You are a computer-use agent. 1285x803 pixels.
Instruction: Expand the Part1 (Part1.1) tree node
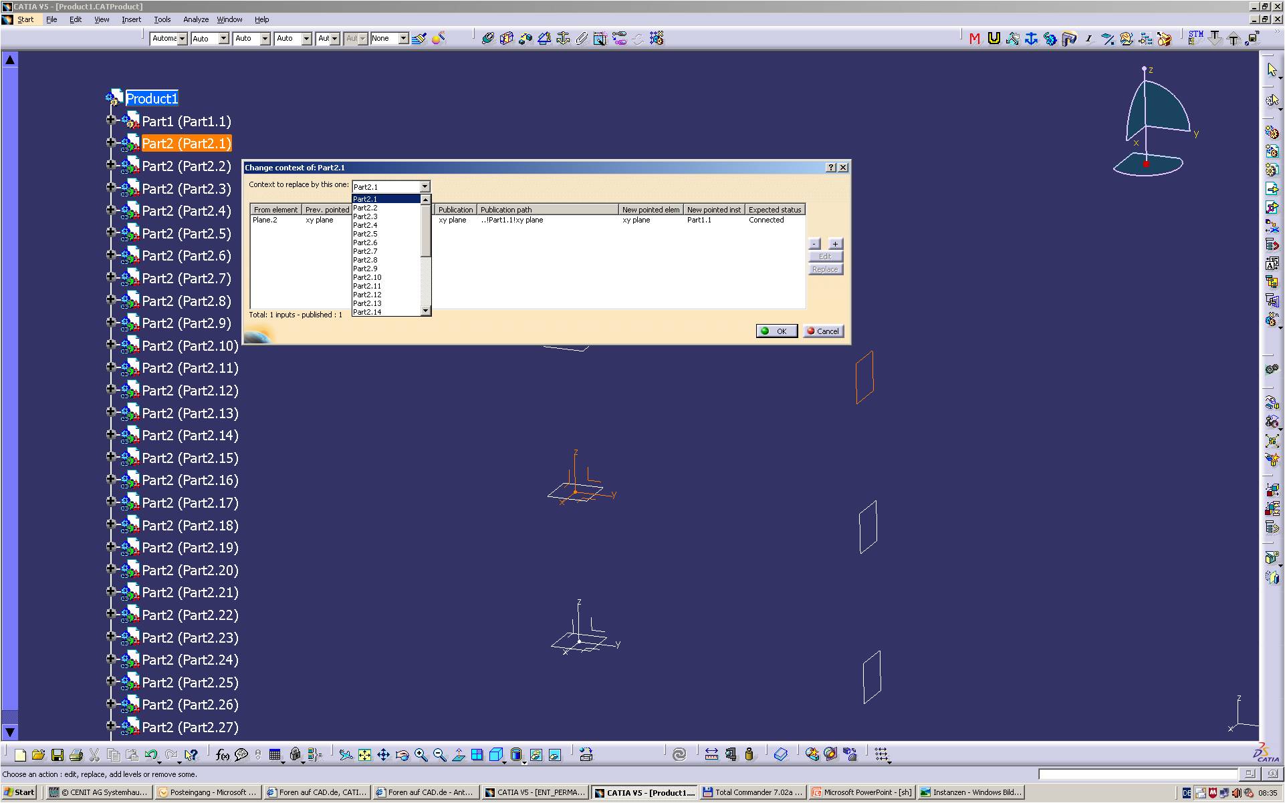point(111,121)
